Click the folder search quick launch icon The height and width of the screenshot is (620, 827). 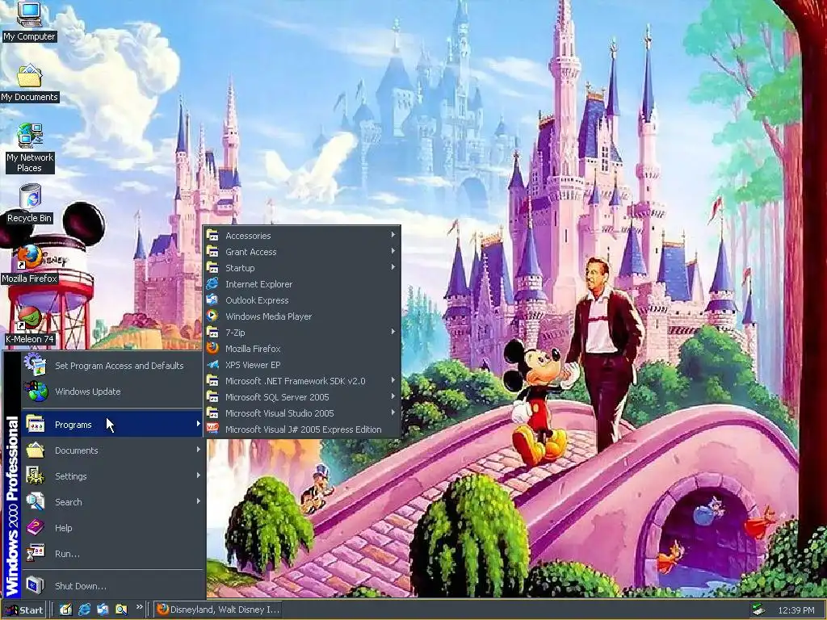(121, 610)
